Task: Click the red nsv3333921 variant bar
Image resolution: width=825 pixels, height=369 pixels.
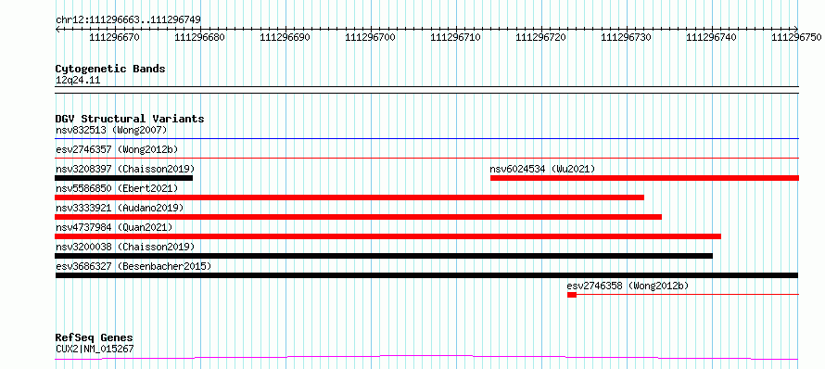Action: click(x=359, y=217)
